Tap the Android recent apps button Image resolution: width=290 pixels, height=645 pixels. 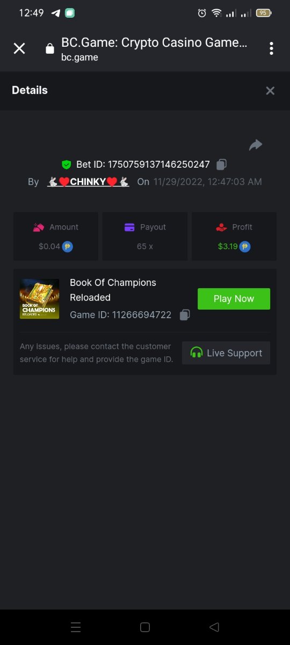(76, 627)
